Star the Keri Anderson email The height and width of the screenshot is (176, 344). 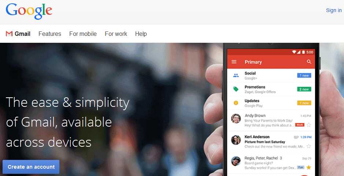(309, 146)
